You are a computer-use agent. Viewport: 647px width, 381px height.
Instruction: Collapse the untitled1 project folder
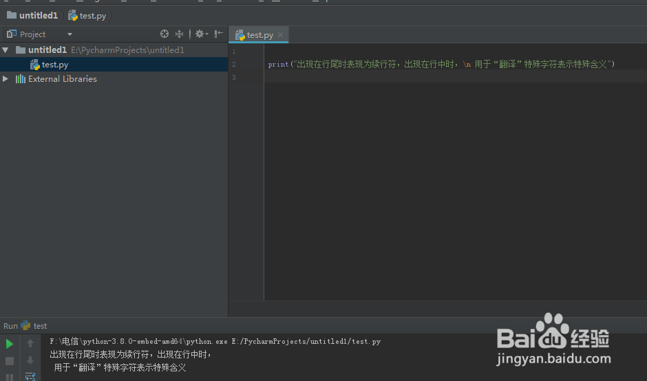click(x=6, y=50)
